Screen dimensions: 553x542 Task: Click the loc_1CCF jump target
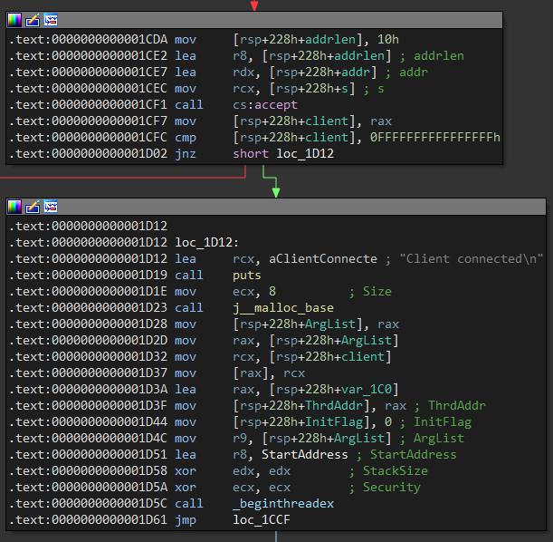pyautogui.click(x=262, y=519)
